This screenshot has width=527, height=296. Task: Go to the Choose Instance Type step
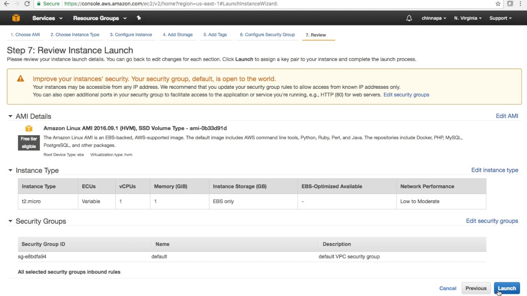pos(75,35)
